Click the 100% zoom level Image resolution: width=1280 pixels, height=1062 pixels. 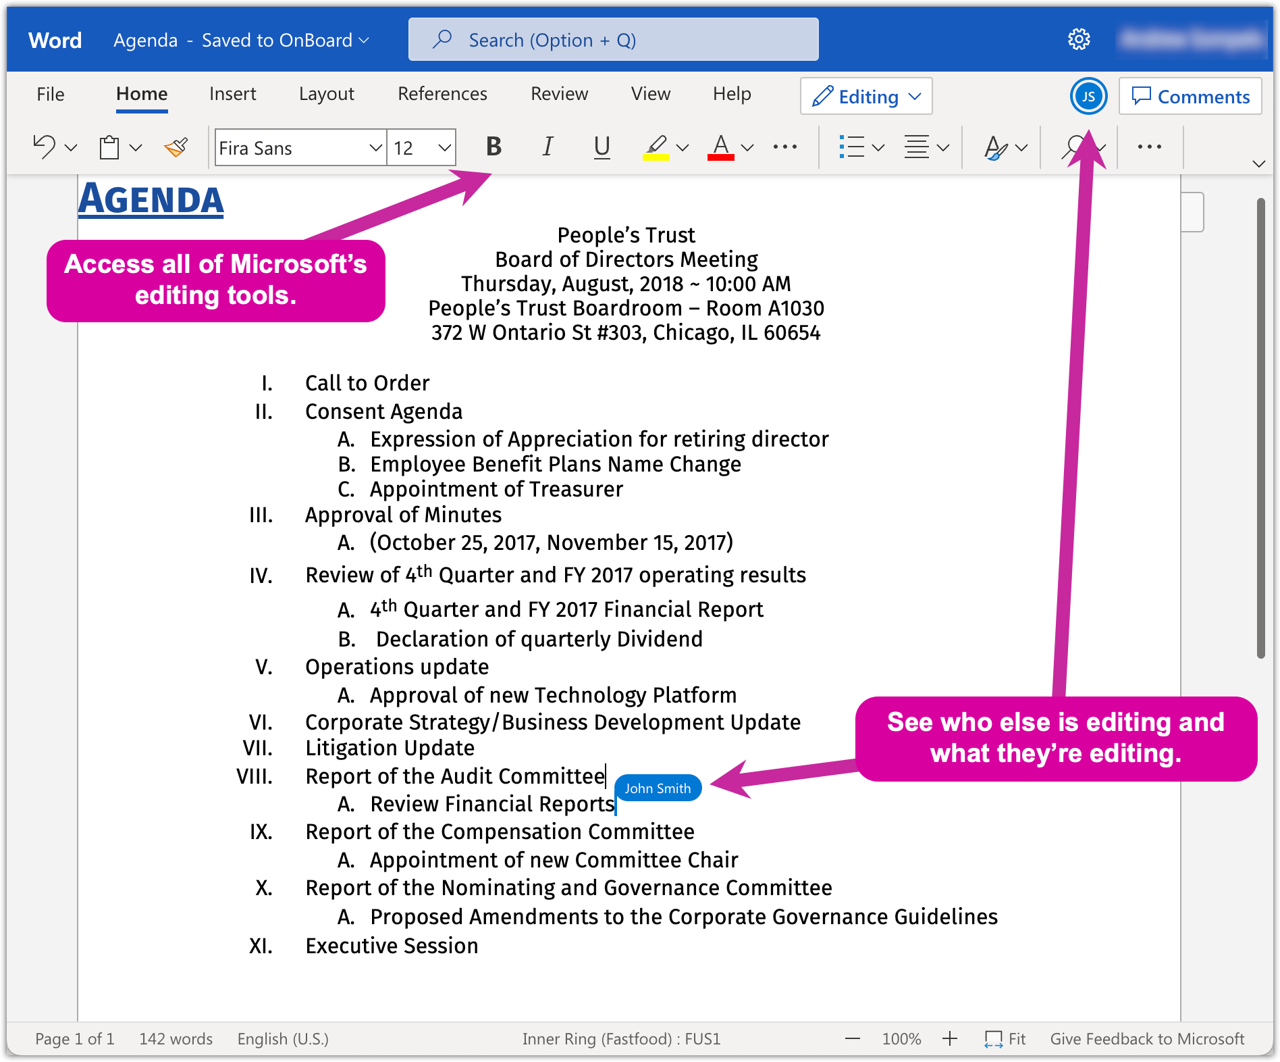(901, 1039)
